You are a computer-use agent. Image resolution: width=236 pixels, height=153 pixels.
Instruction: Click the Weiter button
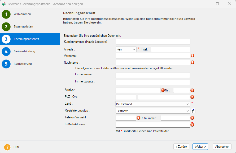200,147
